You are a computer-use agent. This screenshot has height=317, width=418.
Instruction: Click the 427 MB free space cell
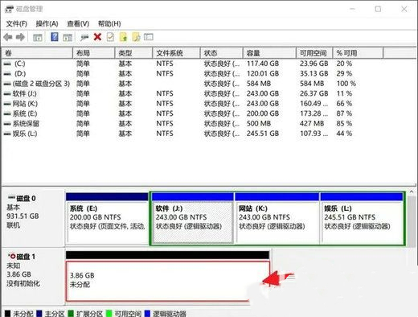click(x=312, y=124)
